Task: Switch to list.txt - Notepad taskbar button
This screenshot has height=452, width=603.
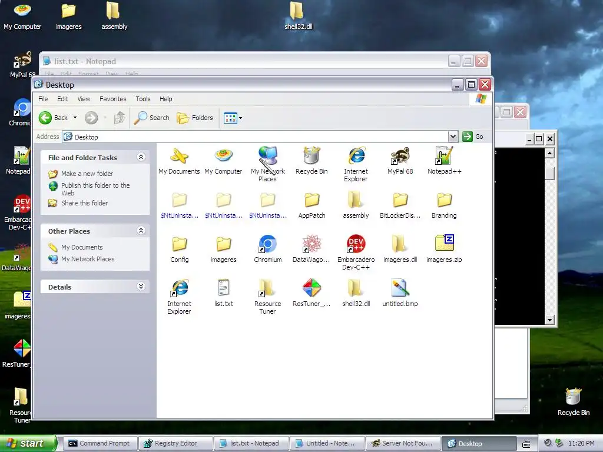Action: (251, 443)
